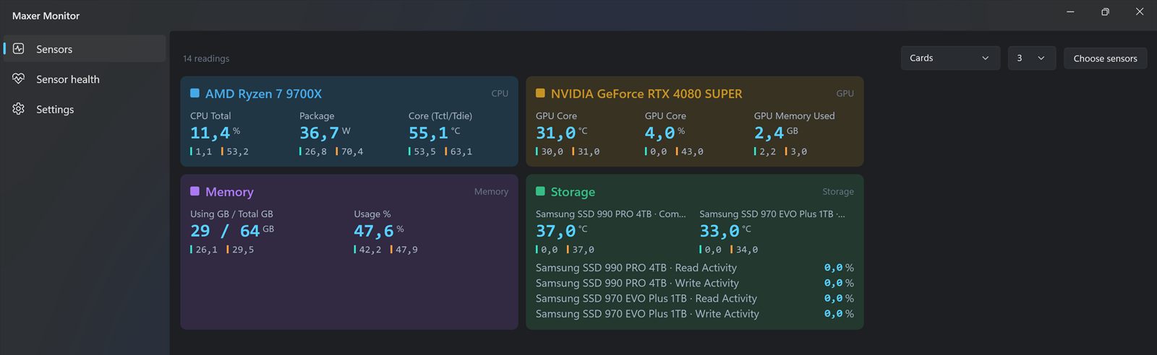The width and height of the screenshot is (1157, 355).
Task: Click the orange square beside NVIDIA GeForce RTX 4080
Action: tap(540, 93)
